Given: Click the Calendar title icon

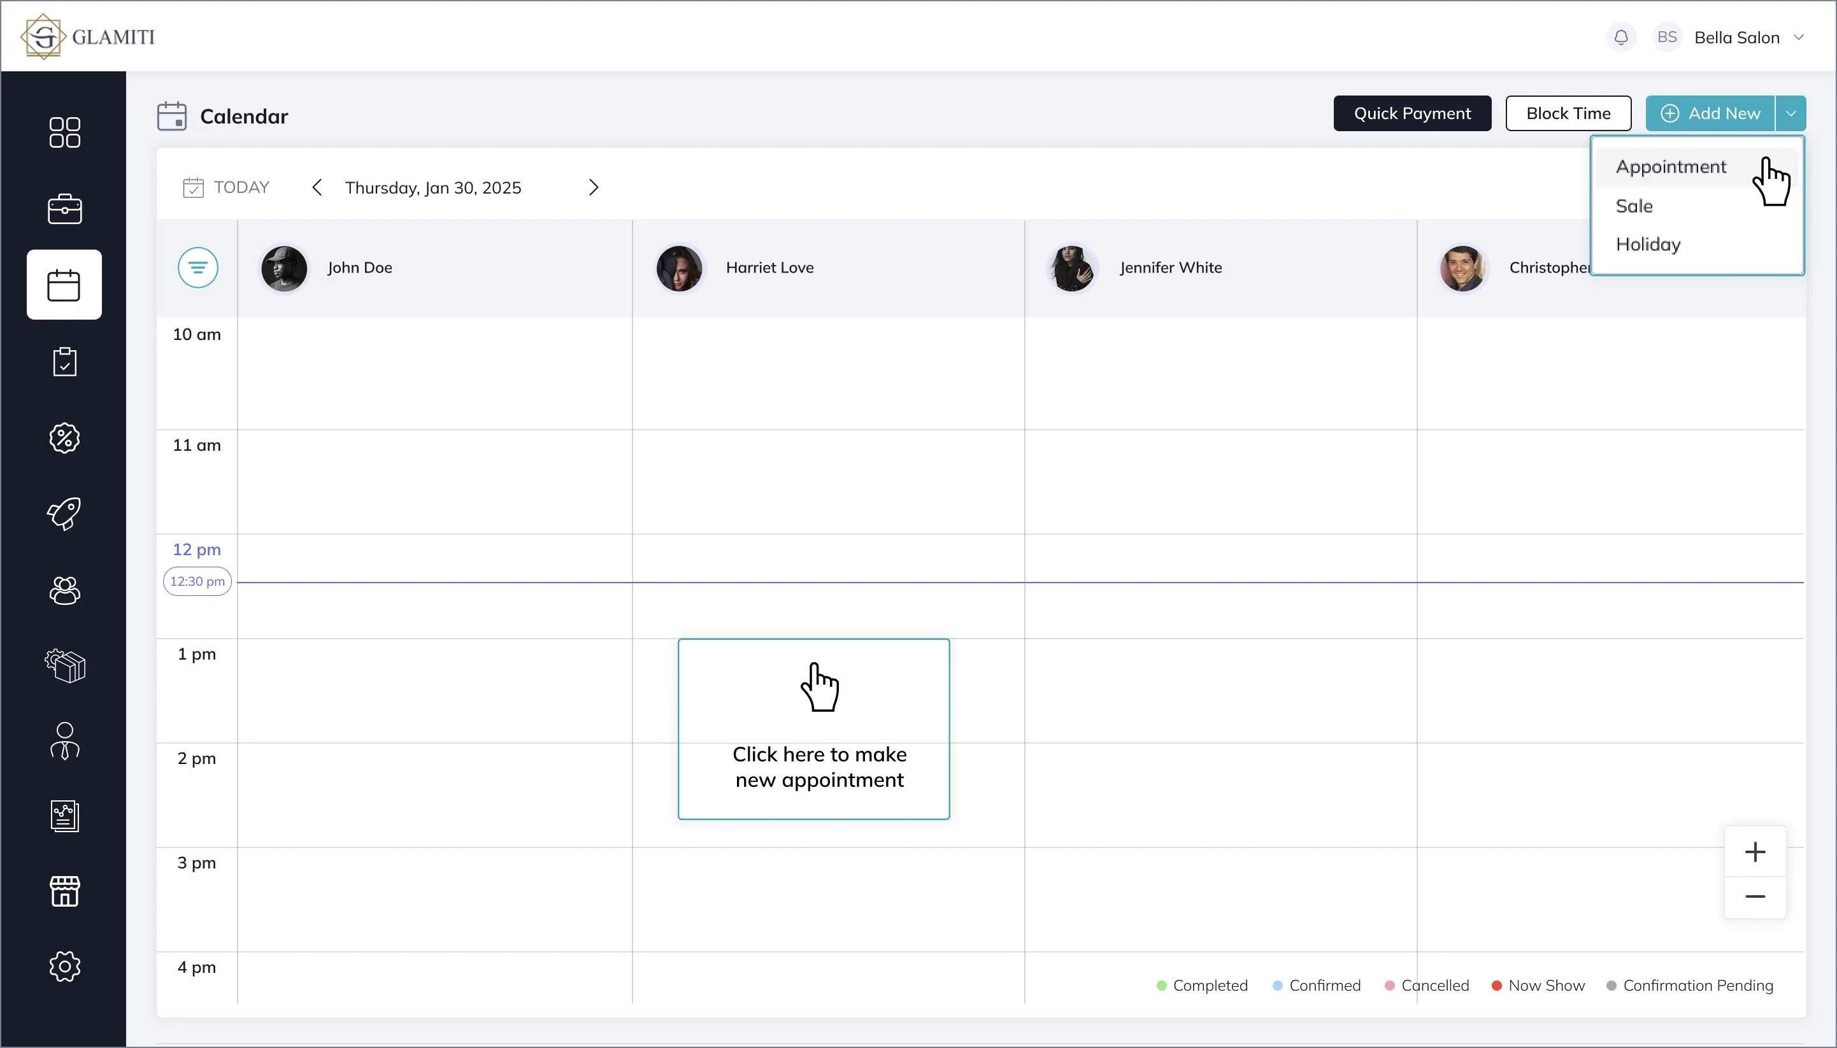Looking at the screenshot, I should click(x=171, y=116).
